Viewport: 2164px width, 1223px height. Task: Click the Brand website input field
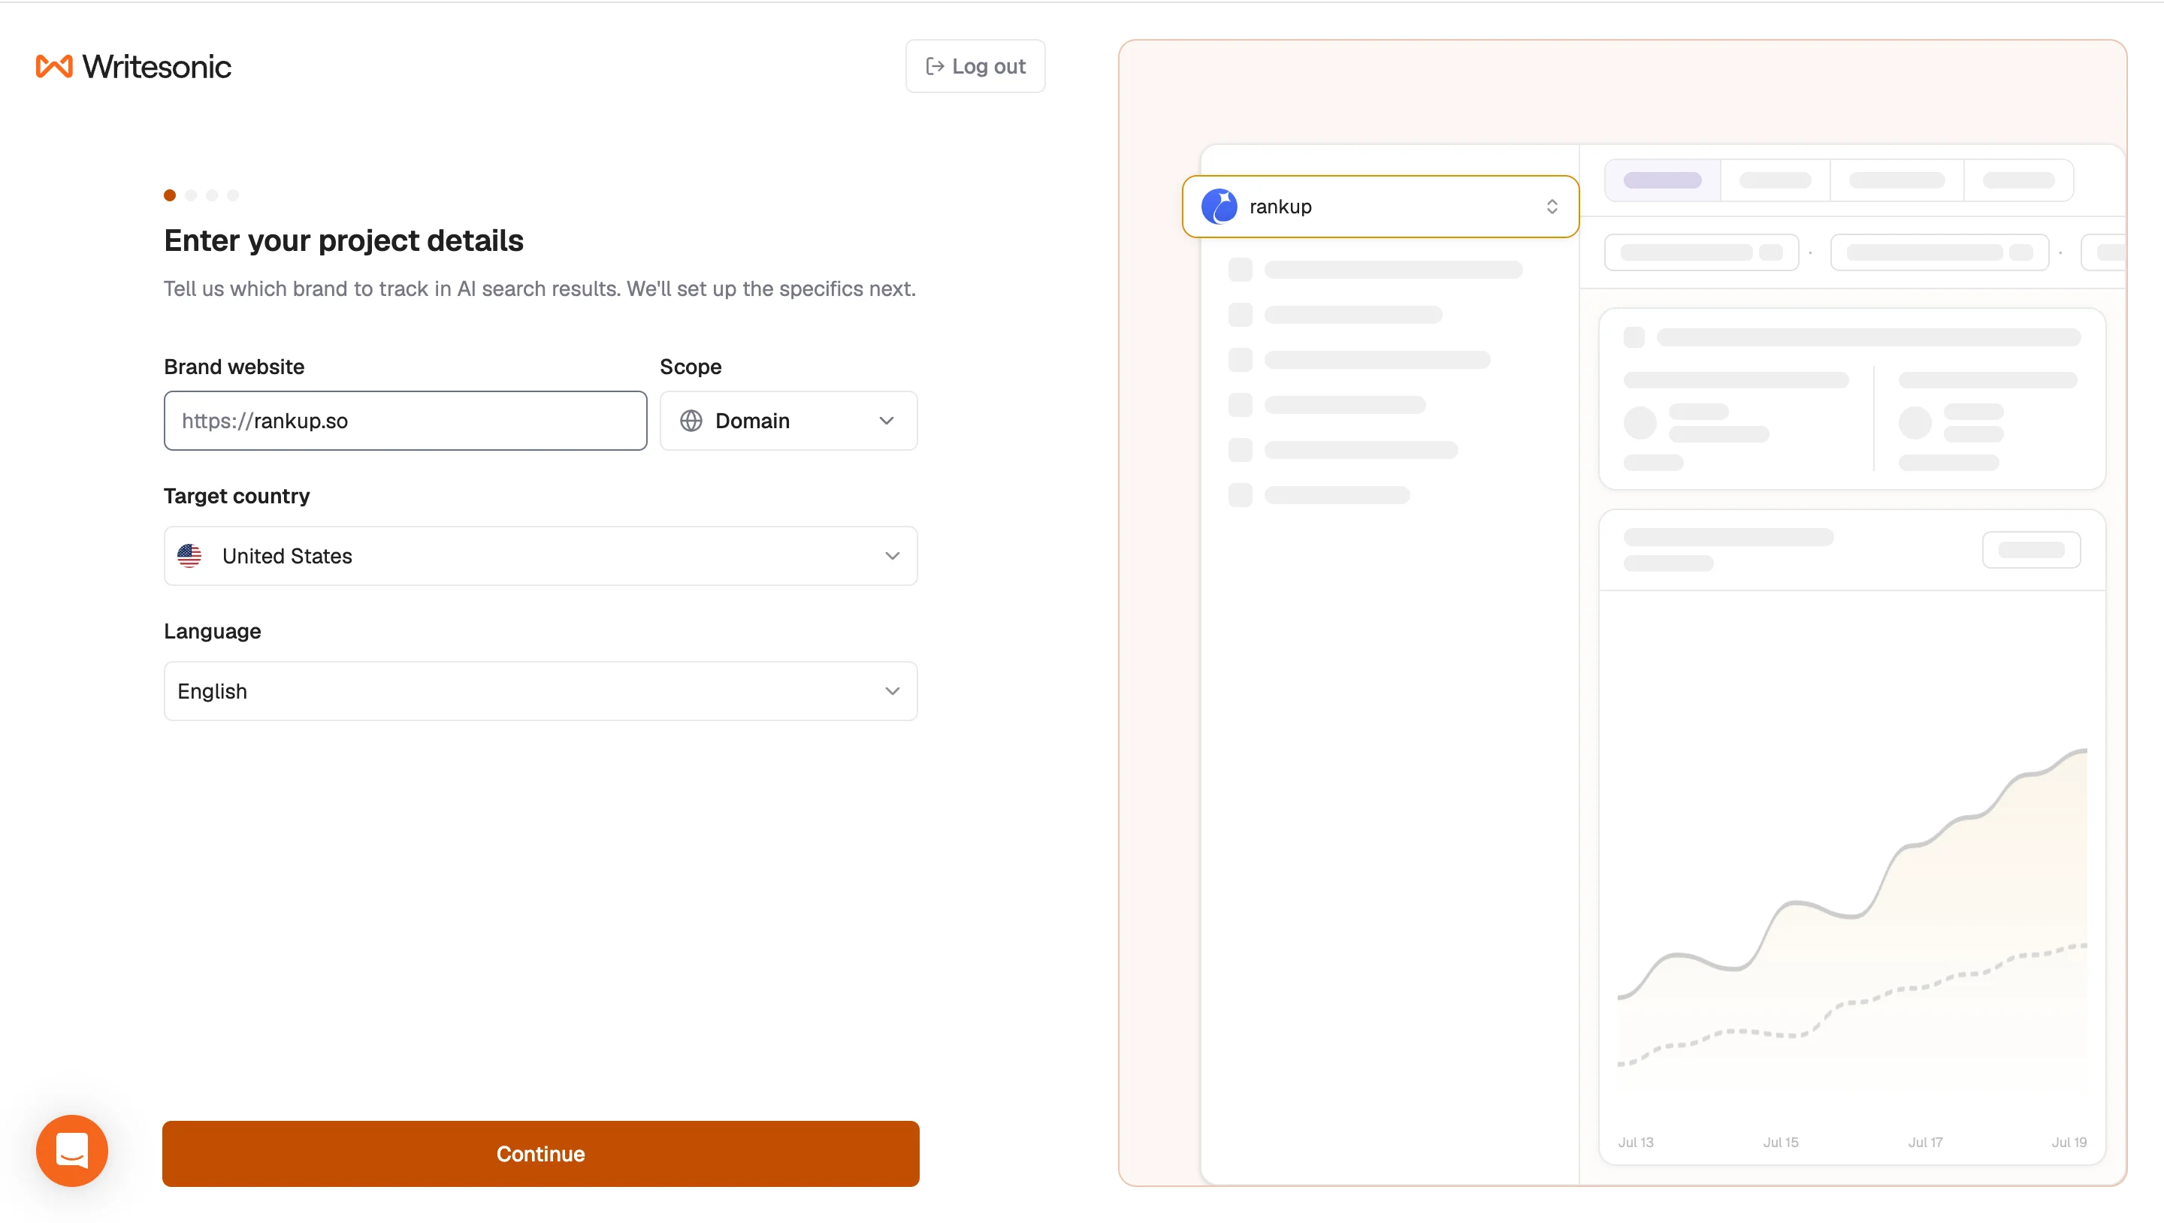click(405, 420)
